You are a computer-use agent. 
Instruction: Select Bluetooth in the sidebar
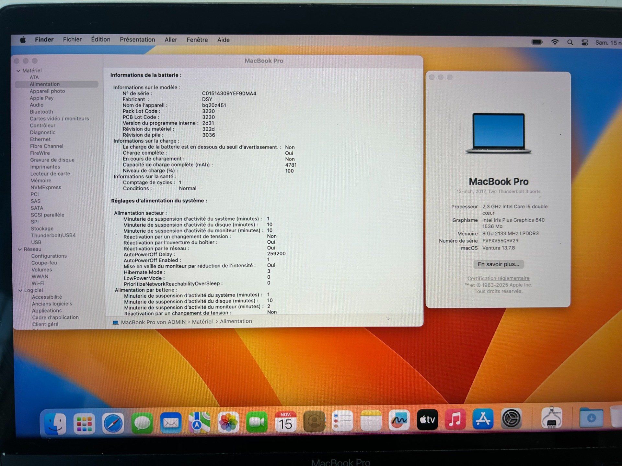coord(41,112)
